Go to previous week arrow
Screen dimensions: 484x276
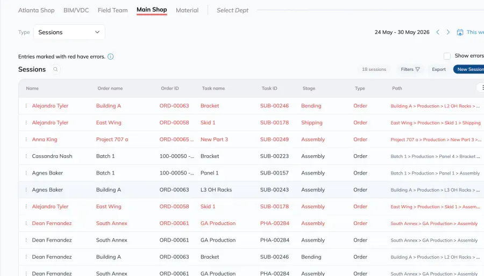click(x=438, y=32)
